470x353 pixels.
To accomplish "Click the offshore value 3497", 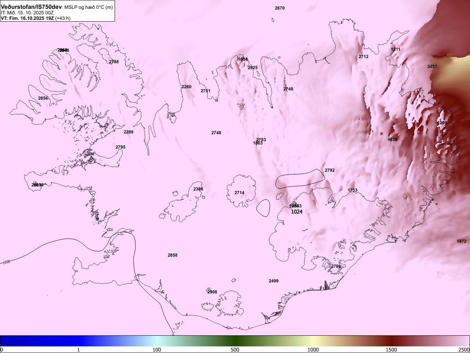I will (432, 67).
